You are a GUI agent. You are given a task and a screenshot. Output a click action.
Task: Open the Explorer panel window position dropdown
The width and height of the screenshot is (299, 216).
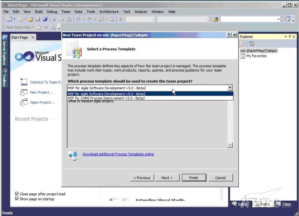(286, 36)
